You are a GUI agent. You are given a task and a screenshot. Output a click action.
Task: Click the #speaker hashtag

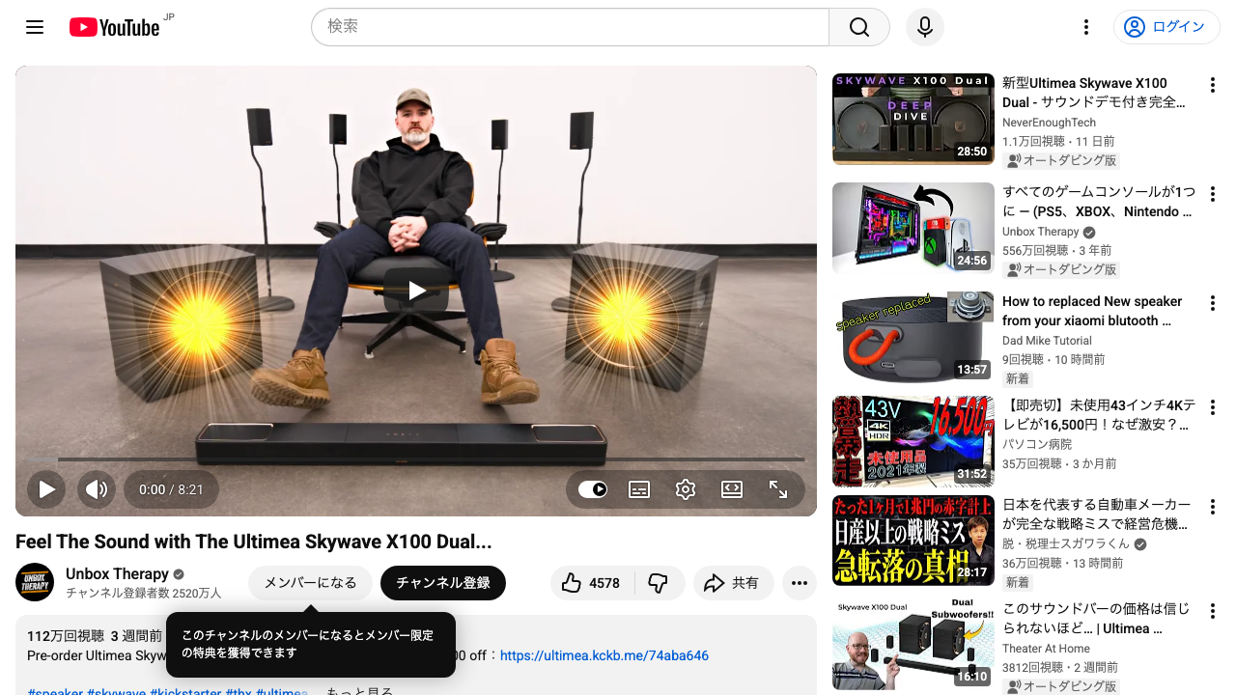55,691
